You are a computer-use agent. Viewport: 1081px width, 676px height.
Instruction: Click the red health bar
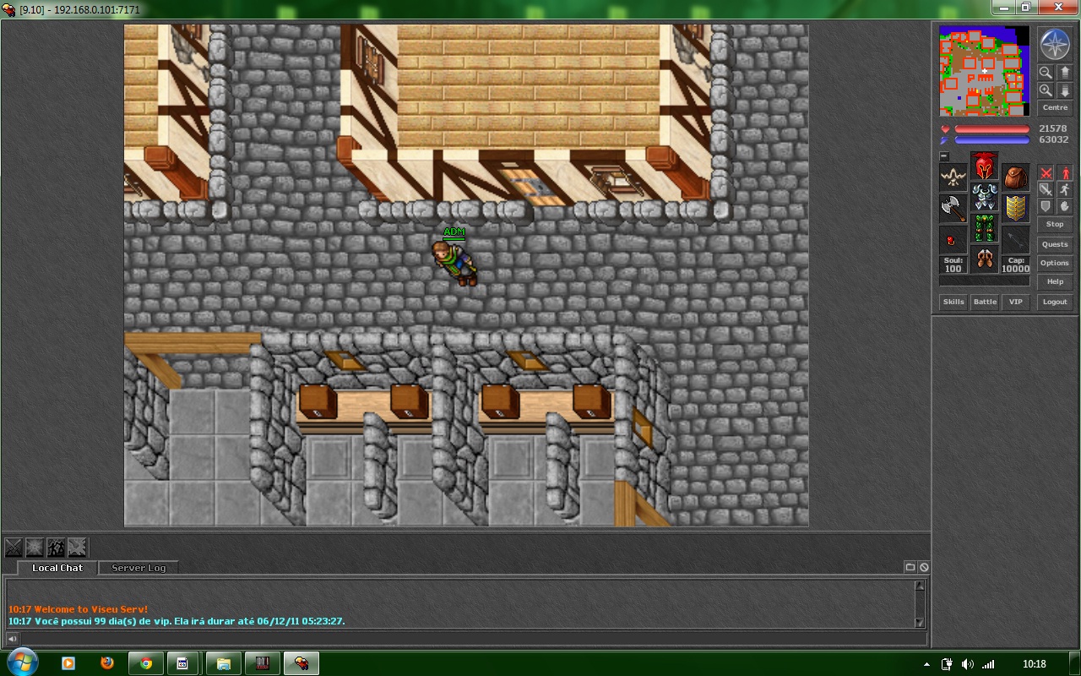point(991,129)
